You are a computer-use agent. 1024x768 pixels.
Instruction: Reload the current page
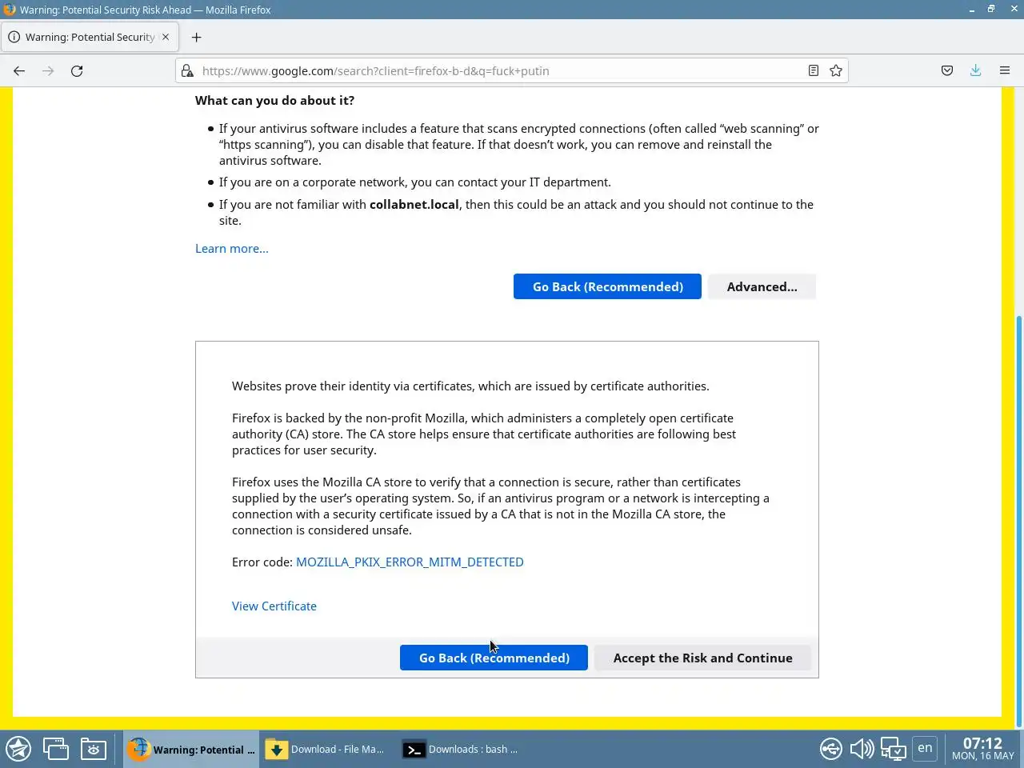77,70
